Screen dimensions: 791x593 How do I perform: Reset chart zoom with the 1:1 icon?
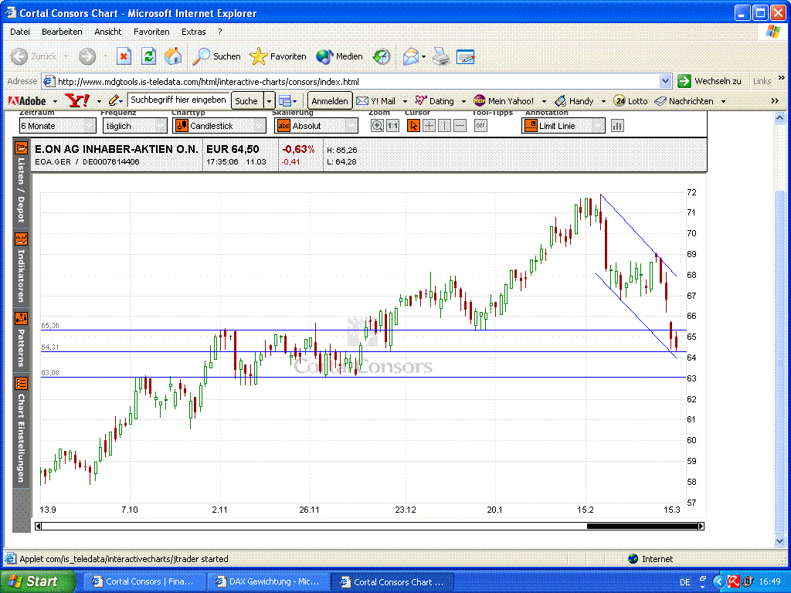[392, 126]
